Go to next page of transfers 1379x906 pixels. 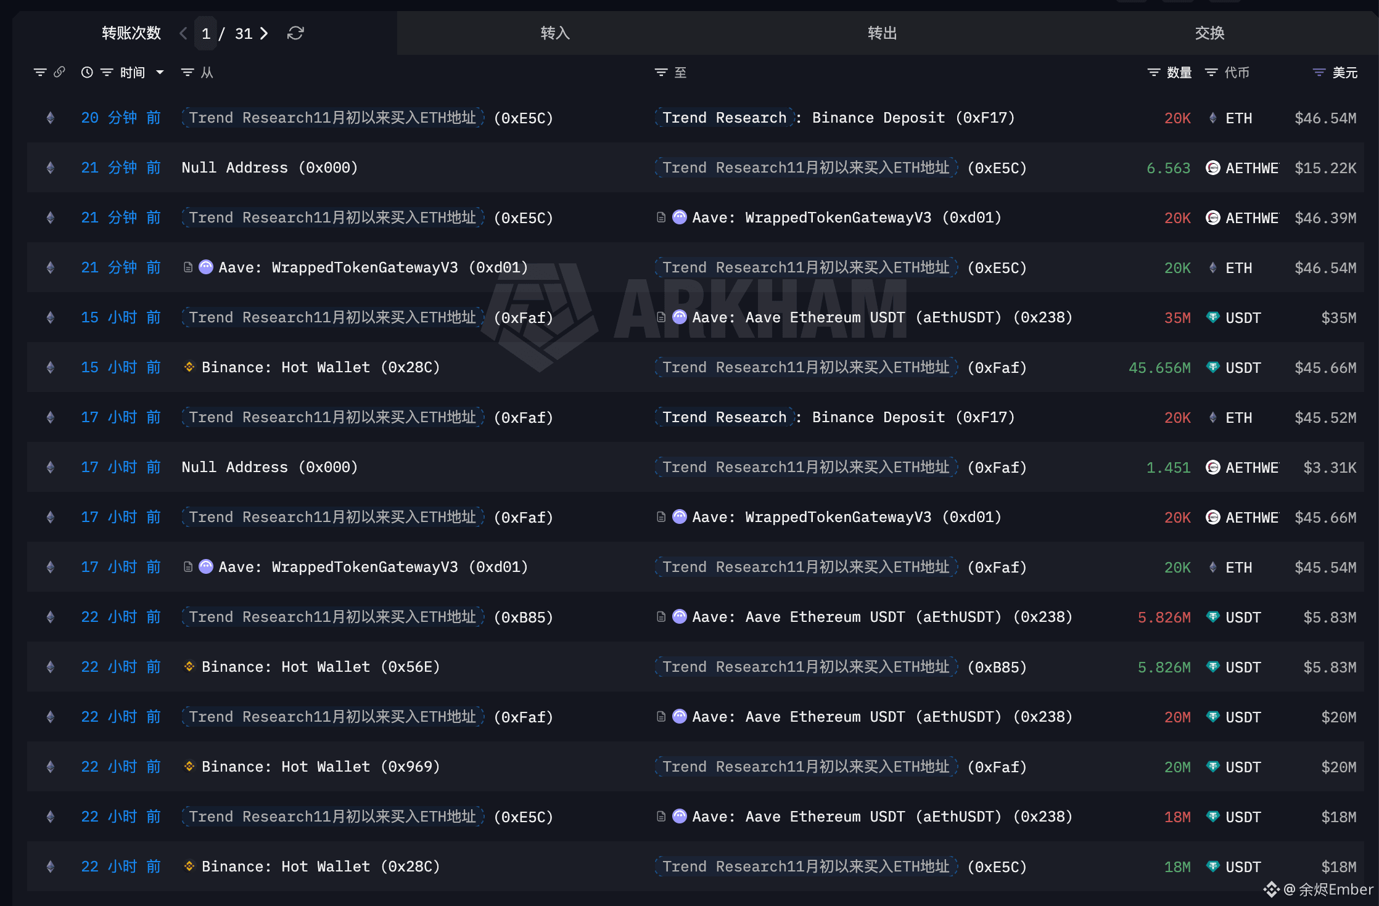(265, 33)
